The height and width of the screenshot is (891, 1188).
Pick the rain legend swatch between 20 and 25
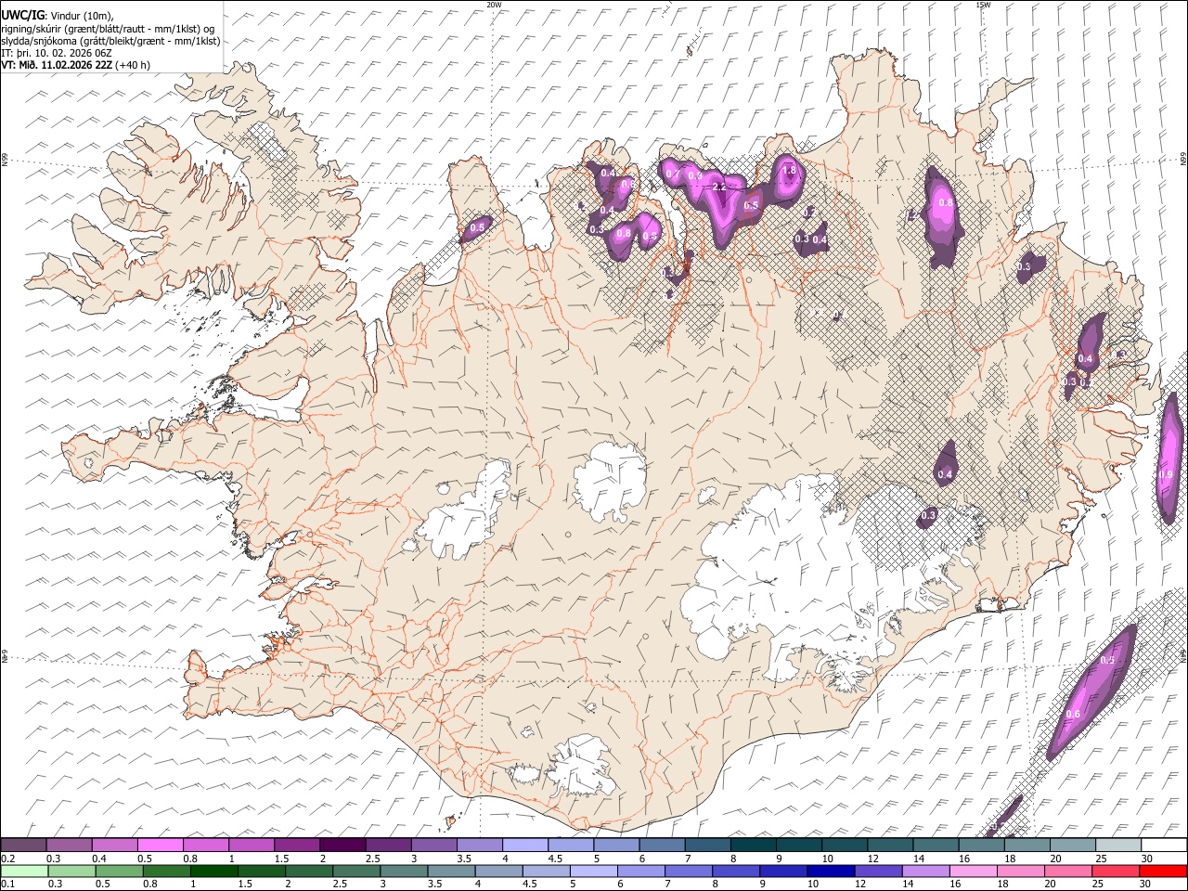click(1066, 871)
